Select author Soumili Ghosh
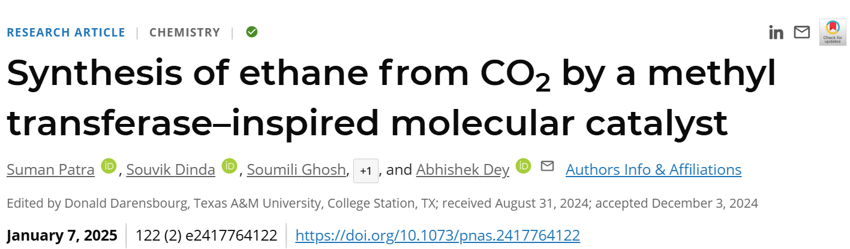Screen dimensions: 850x249 click(296, 170)
